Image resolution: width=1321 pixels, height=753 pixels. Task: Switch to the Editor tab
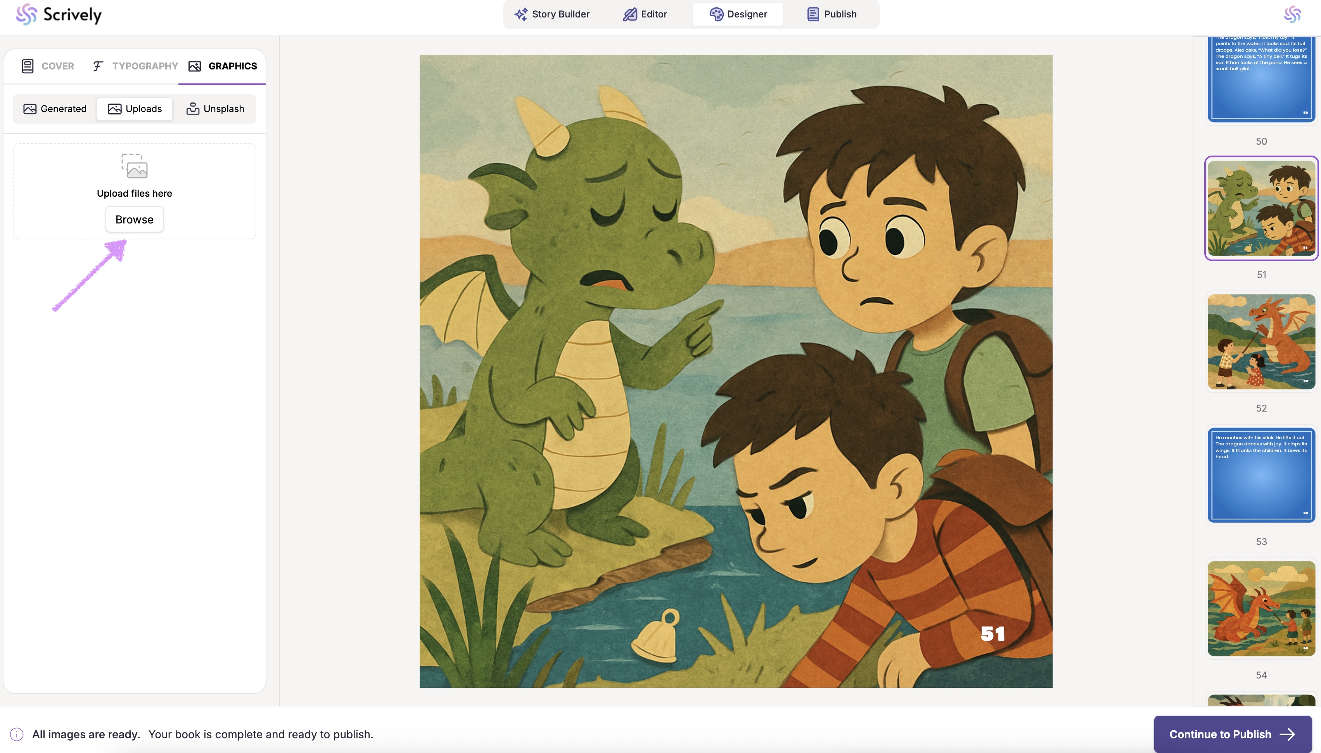tap(645, 14)
